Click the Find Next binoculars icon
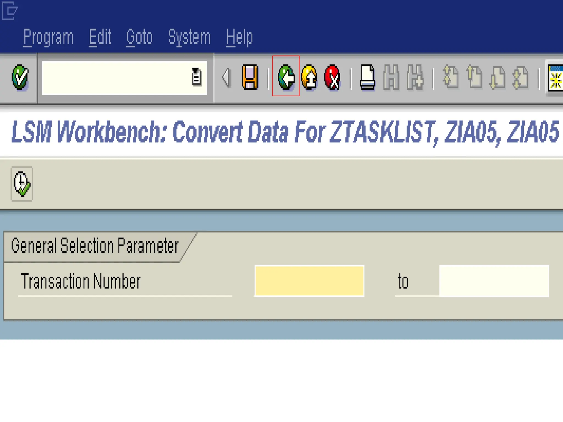 [415, 77]
